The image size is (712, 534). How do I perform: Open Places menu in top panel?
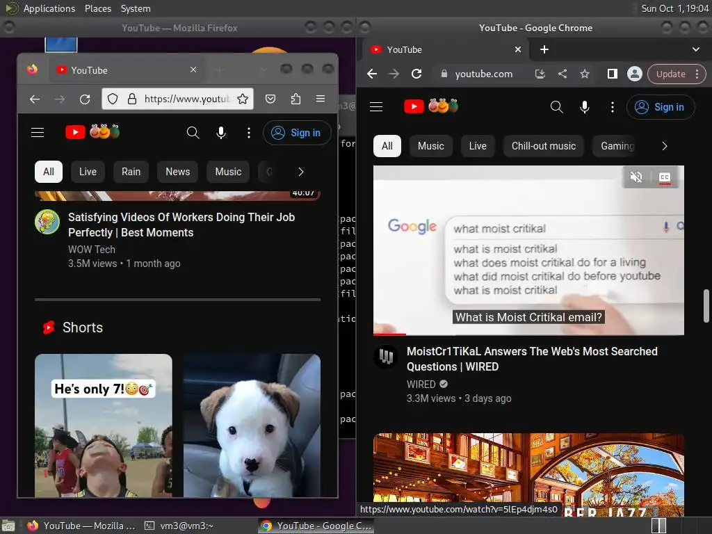(97, 8)
